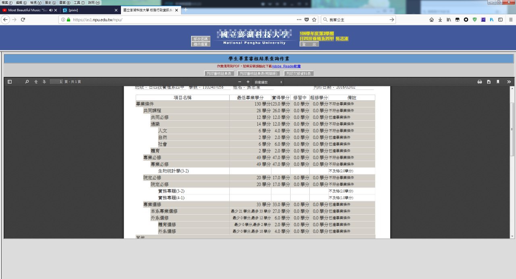Toggle Firefox sidebar view

pos(500,20)
